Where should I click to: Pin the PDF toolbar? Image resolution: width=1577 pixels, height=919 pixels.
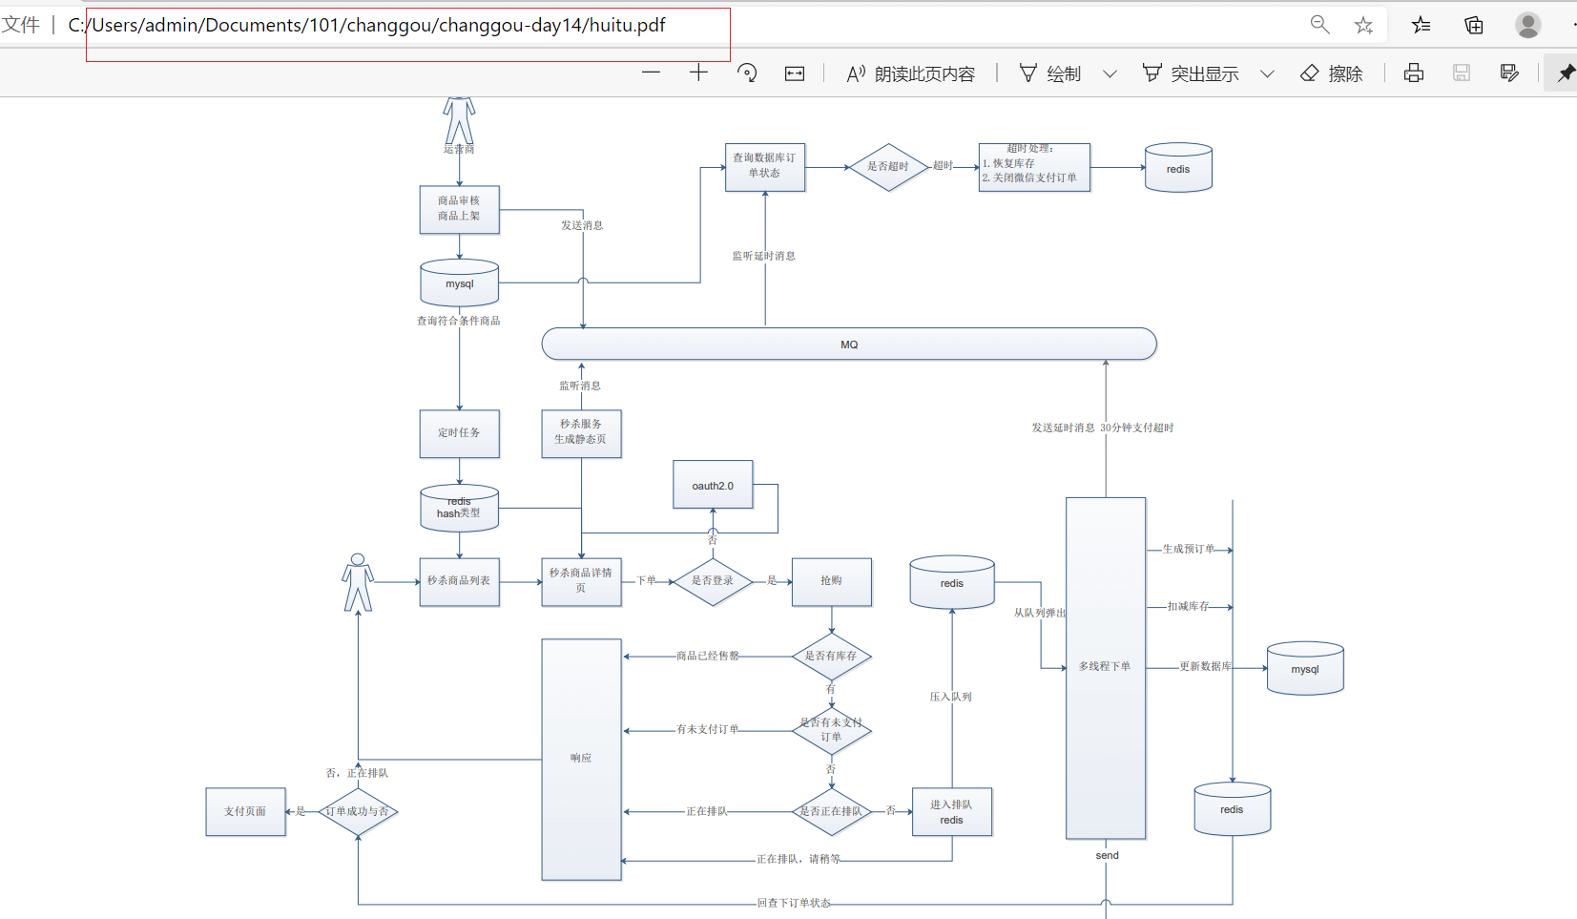coord(1566,73)
